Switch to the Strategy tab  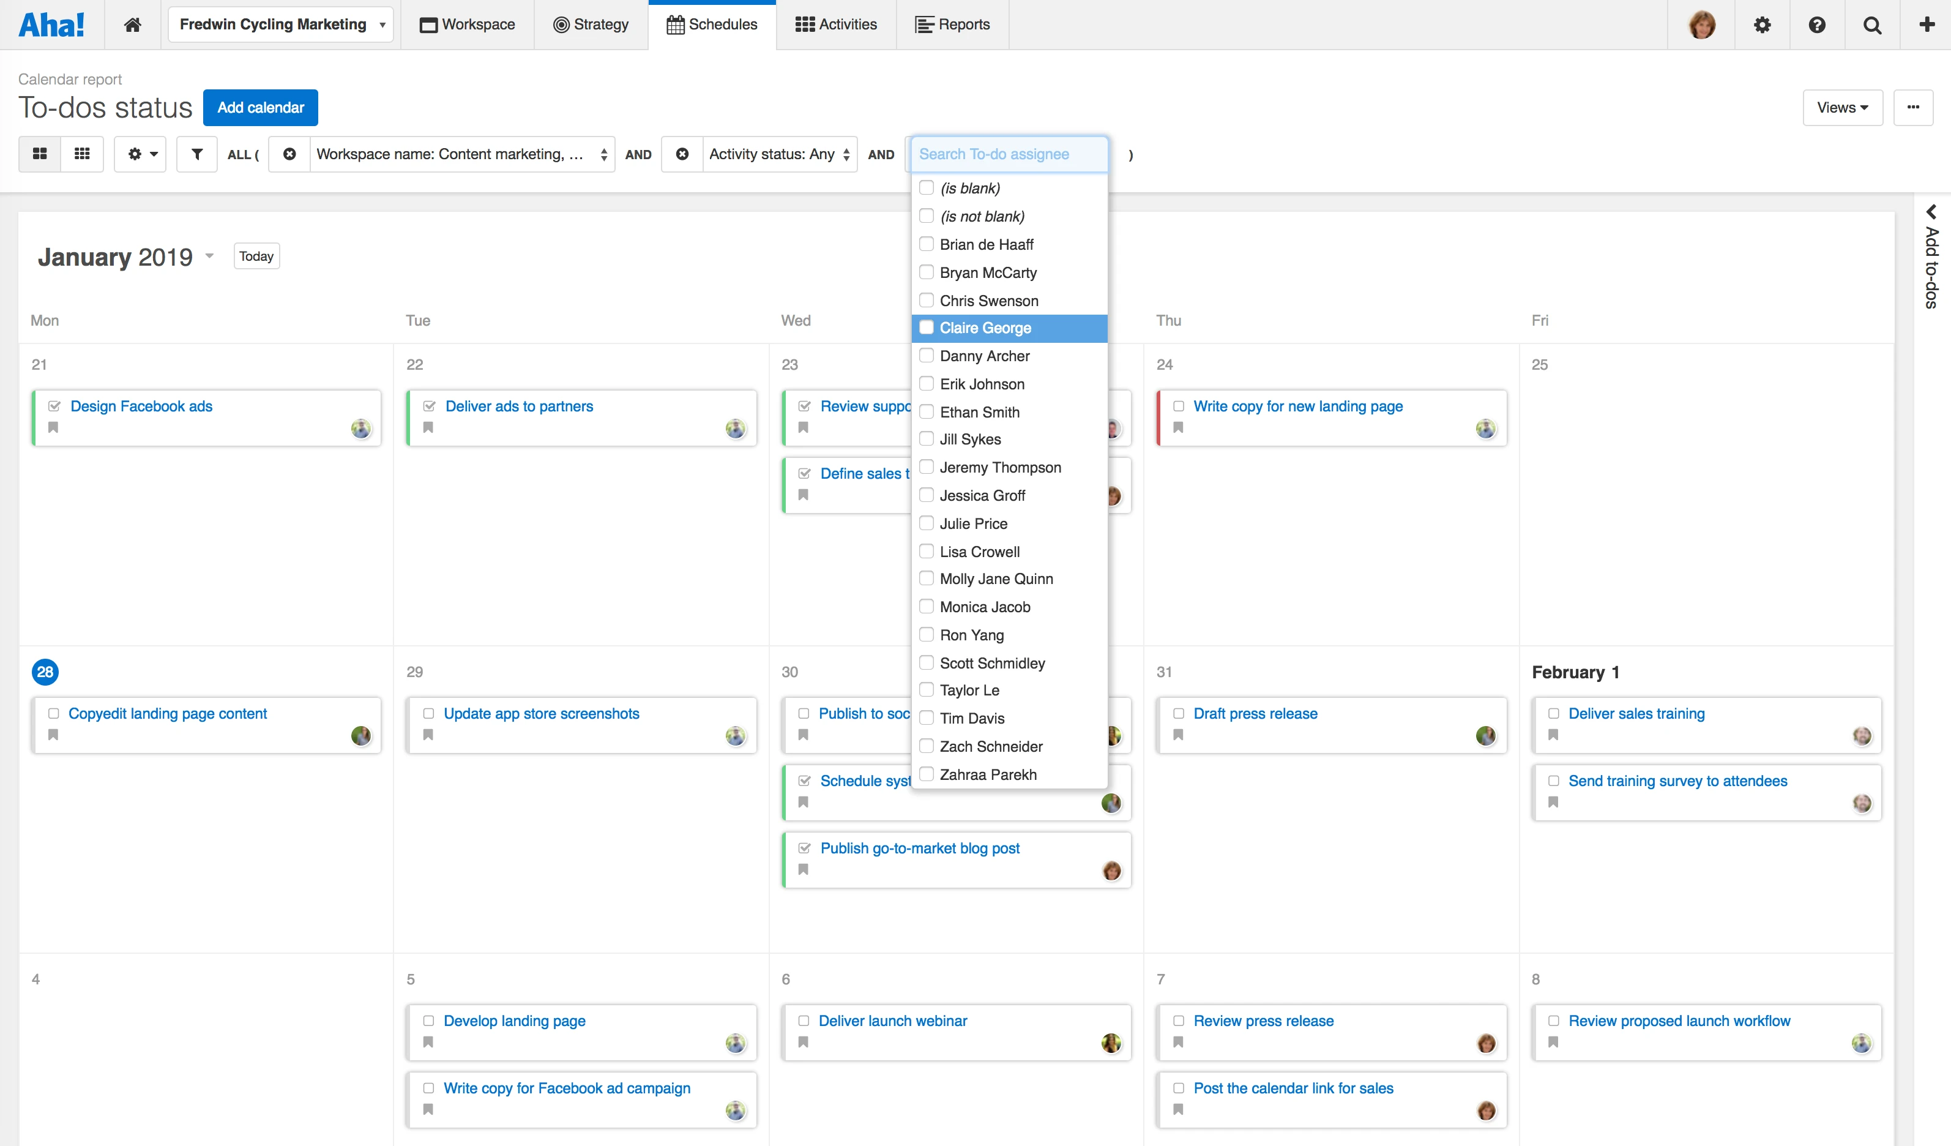[x=591, y=24]
